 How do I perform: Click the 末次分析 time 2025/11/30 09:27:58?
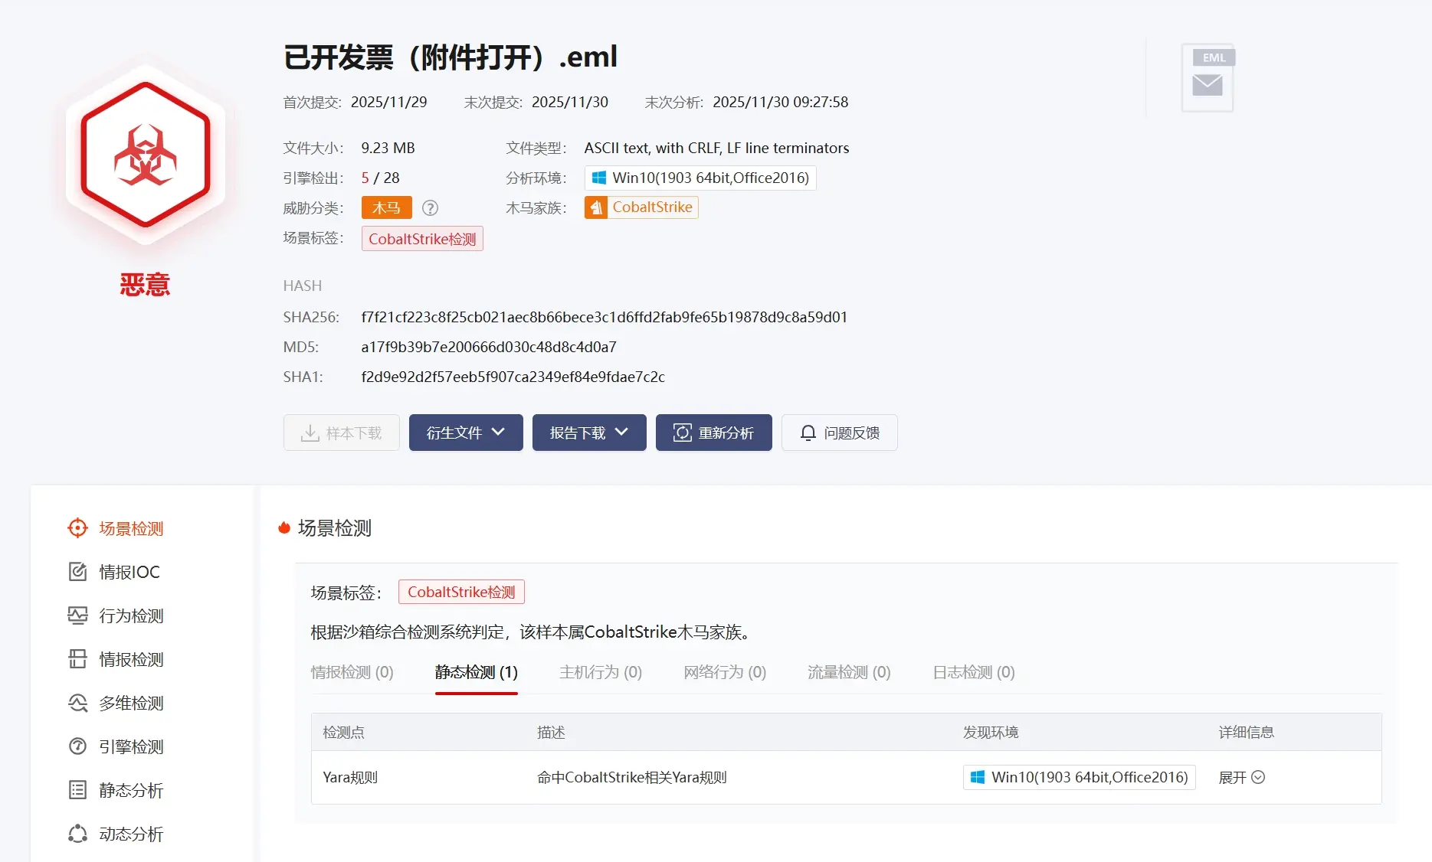point(780,102)
